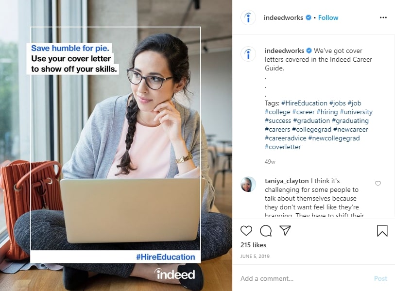
Task: Open the #coverletter hashtag
Action: (283, 147)
